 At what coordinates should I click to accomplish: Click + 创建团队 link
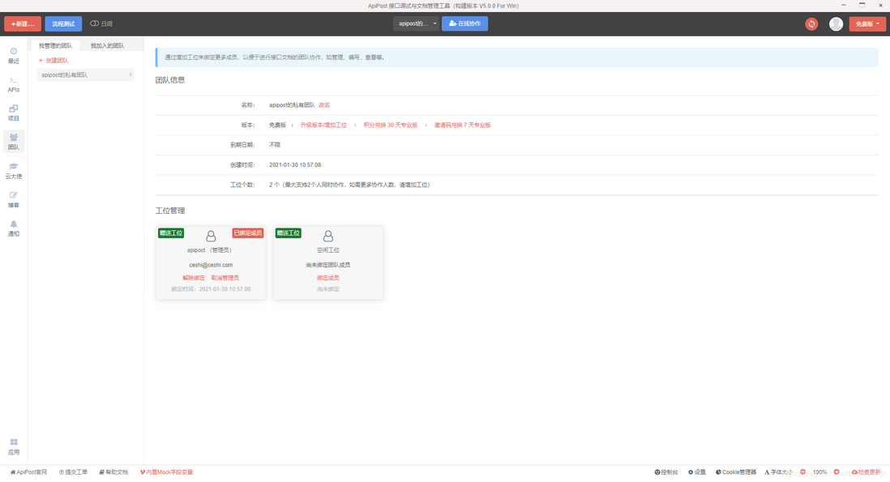pos(53,60)
